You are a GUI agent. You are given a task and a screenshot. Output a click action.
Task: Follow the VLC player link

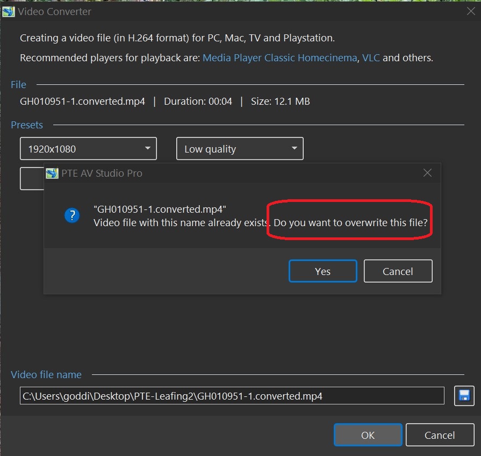tap(371, 58)
